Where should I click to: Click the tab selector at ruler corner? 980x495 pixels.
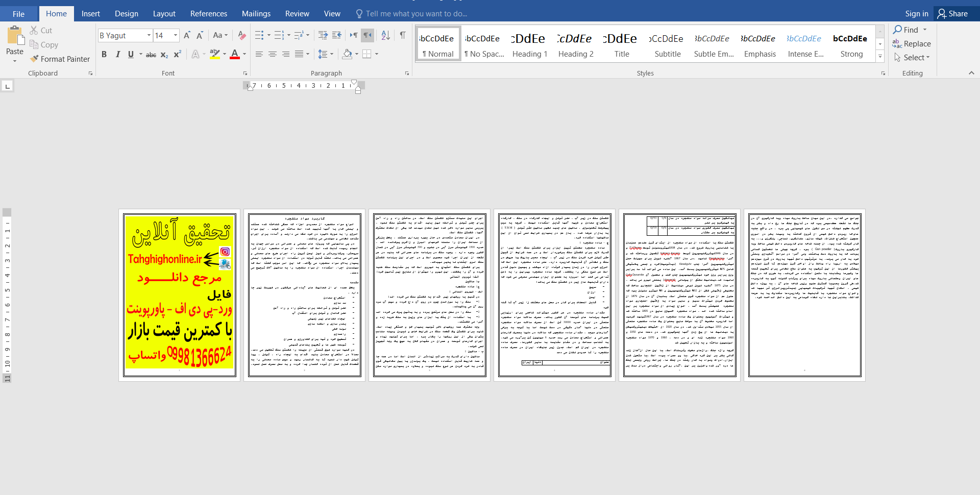point(7,86)
